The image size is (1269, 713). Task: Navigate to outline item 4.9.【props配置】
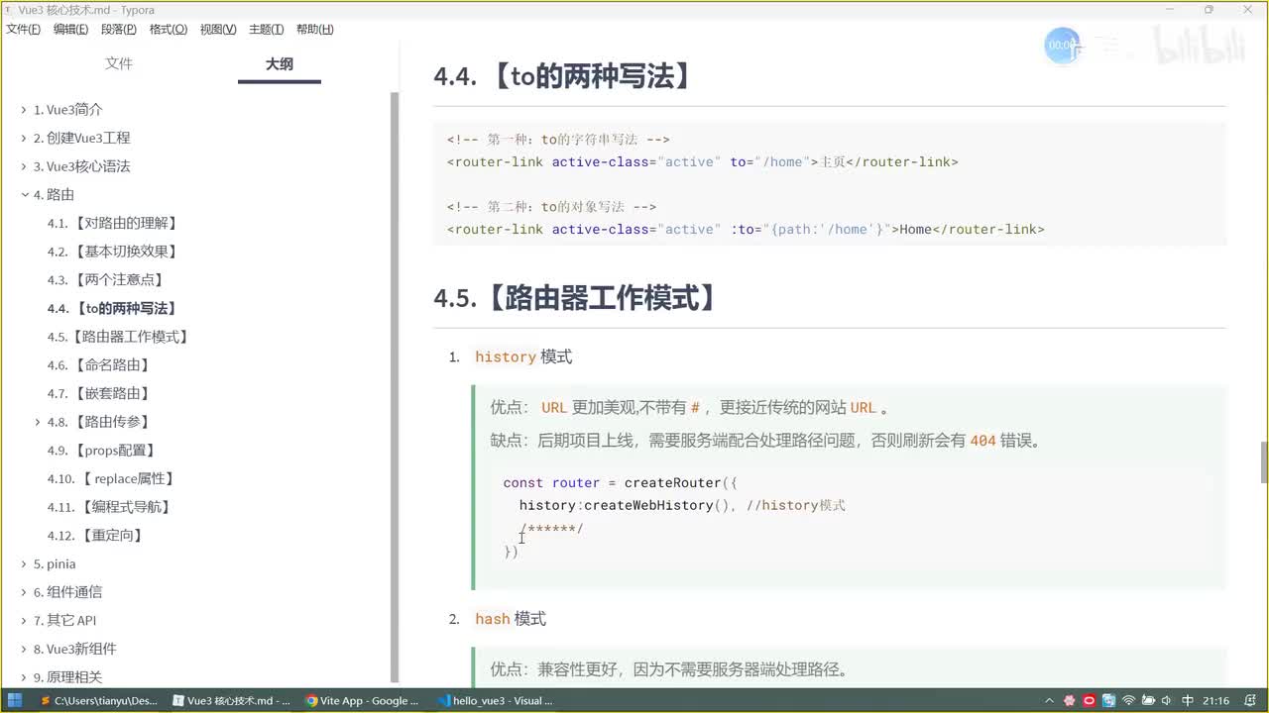[x=104, y=451]
